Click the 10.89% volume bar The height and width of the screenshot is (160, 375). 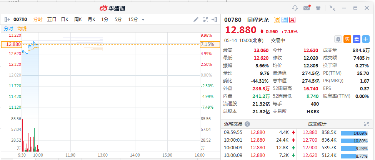(x=355, y=141)
